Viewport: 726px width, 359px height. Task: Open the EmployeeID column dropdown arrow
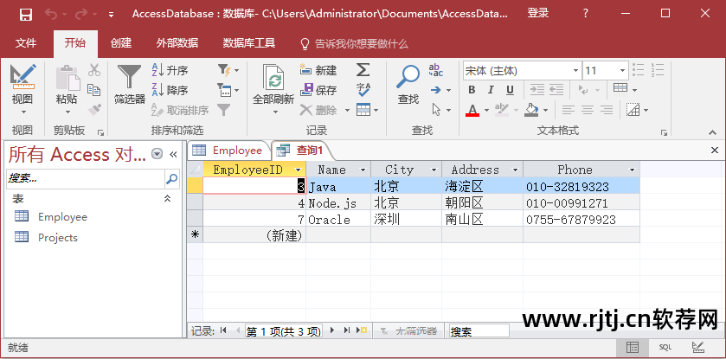point(299,170)
